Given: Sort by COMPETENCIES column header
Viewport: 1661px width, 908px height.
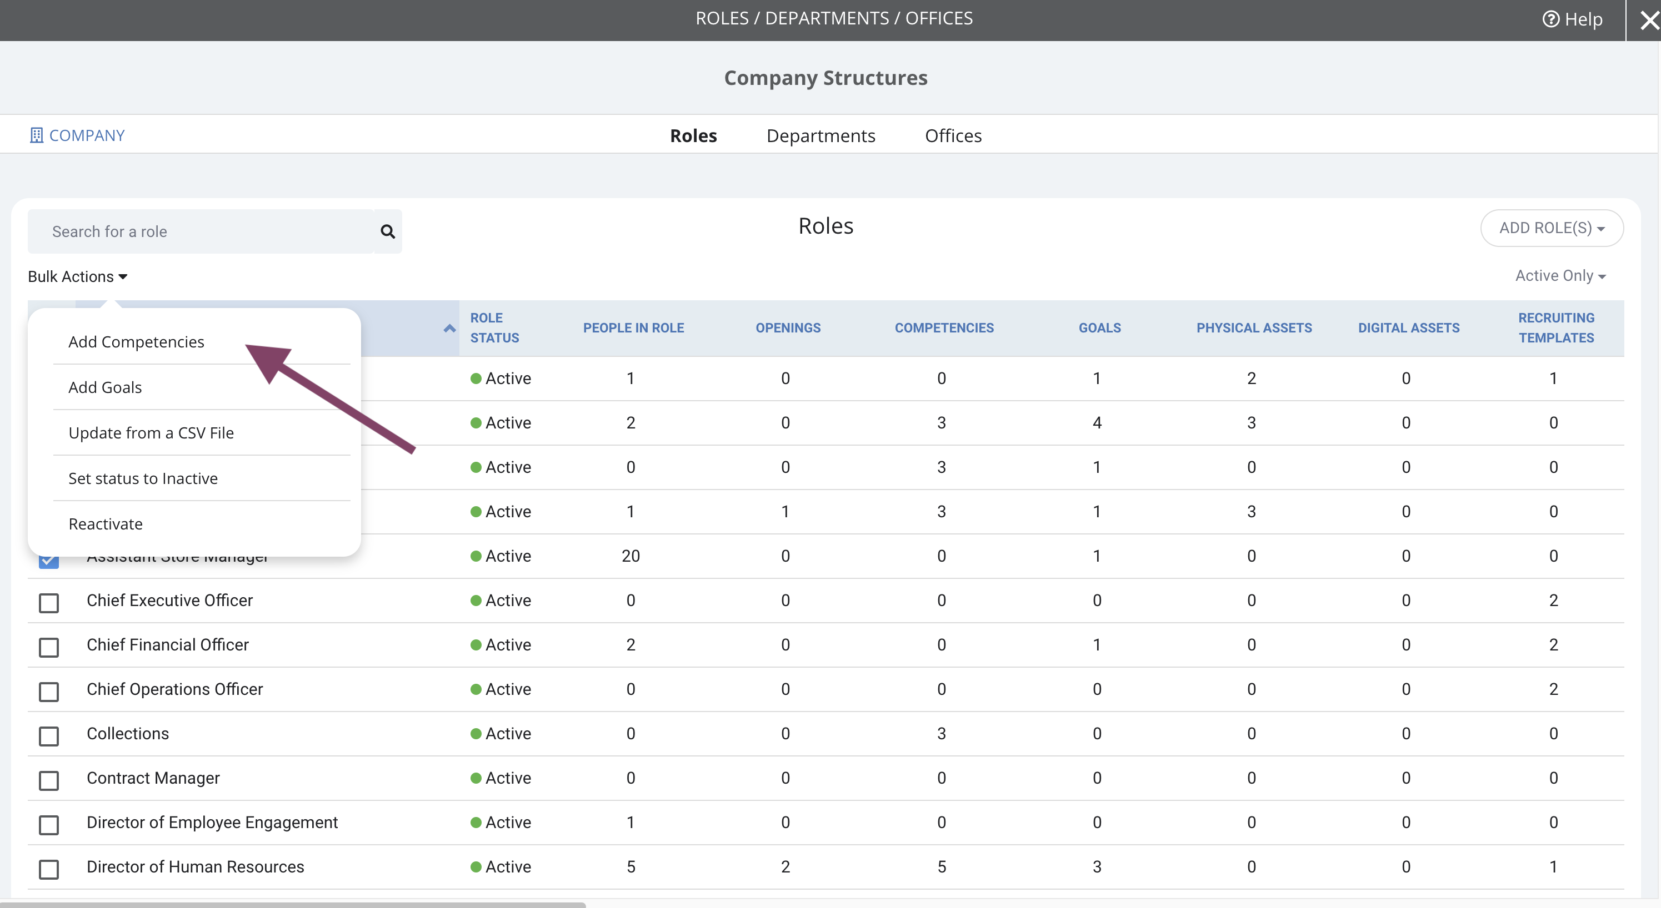Looking at the screenshot, I should 944,328.
